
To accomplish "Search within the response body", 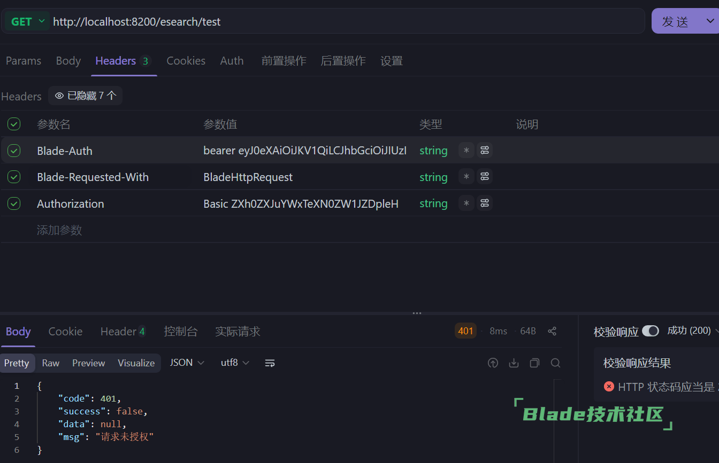I will click(555, 363).
